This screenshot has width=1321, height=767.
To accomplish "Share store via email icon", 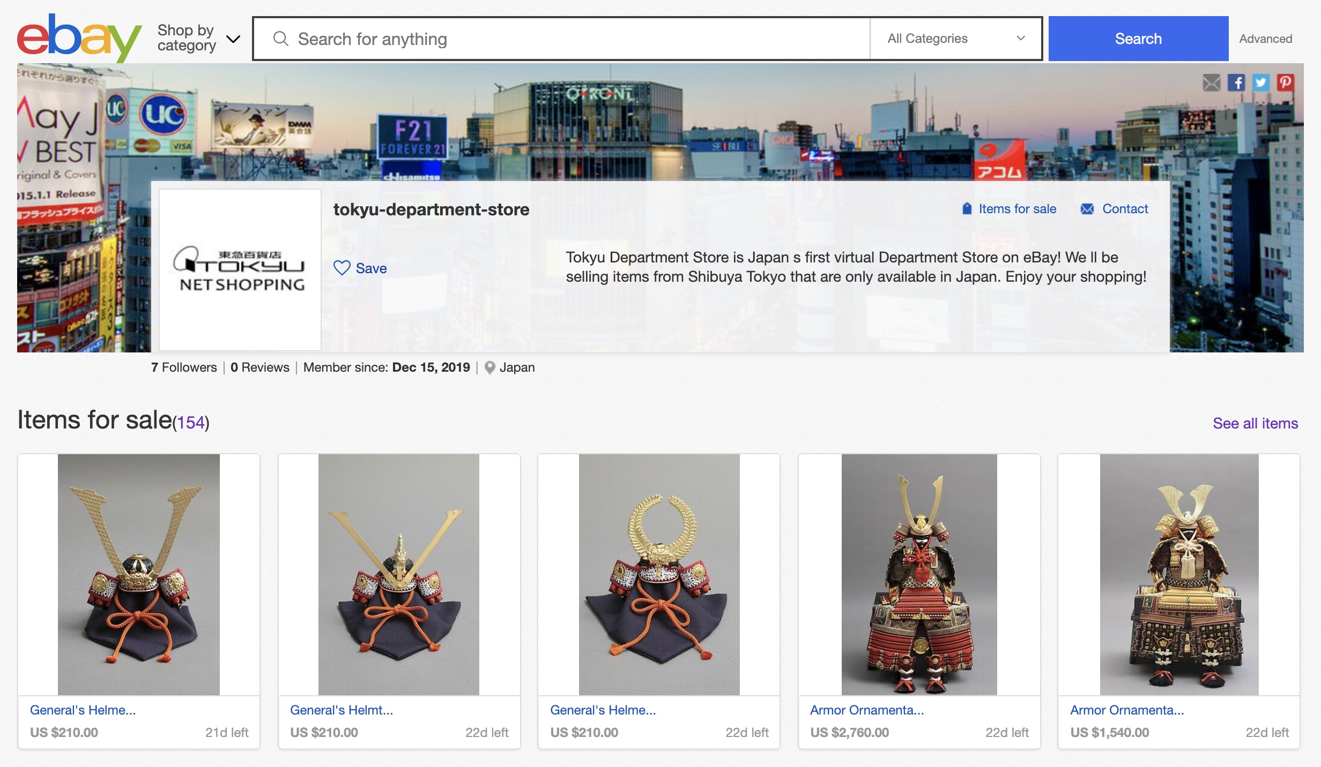I will [x=1212, y=82].
